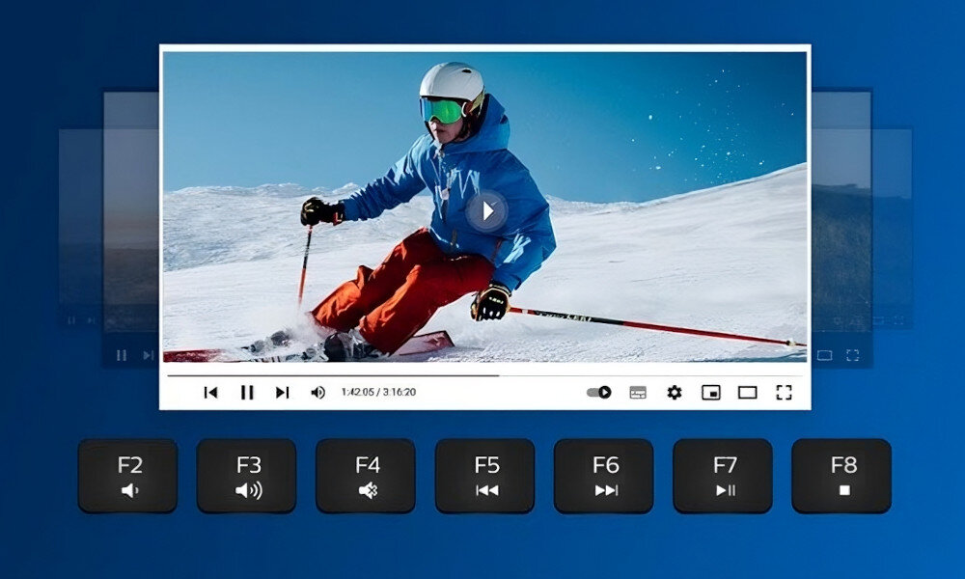Switch to miniplayer mode
Image resolution: width=965 pixels, height=579 pixels.
click(x=711, y=393)
